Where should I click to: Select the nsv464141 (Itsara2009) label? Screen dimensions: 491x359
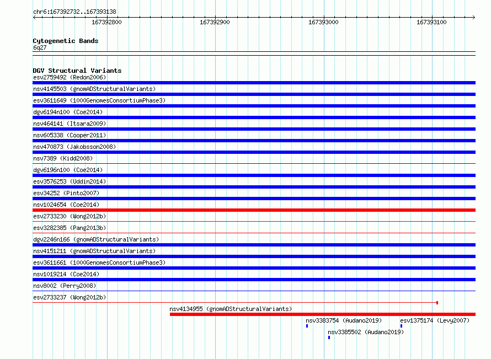[70, 124]
